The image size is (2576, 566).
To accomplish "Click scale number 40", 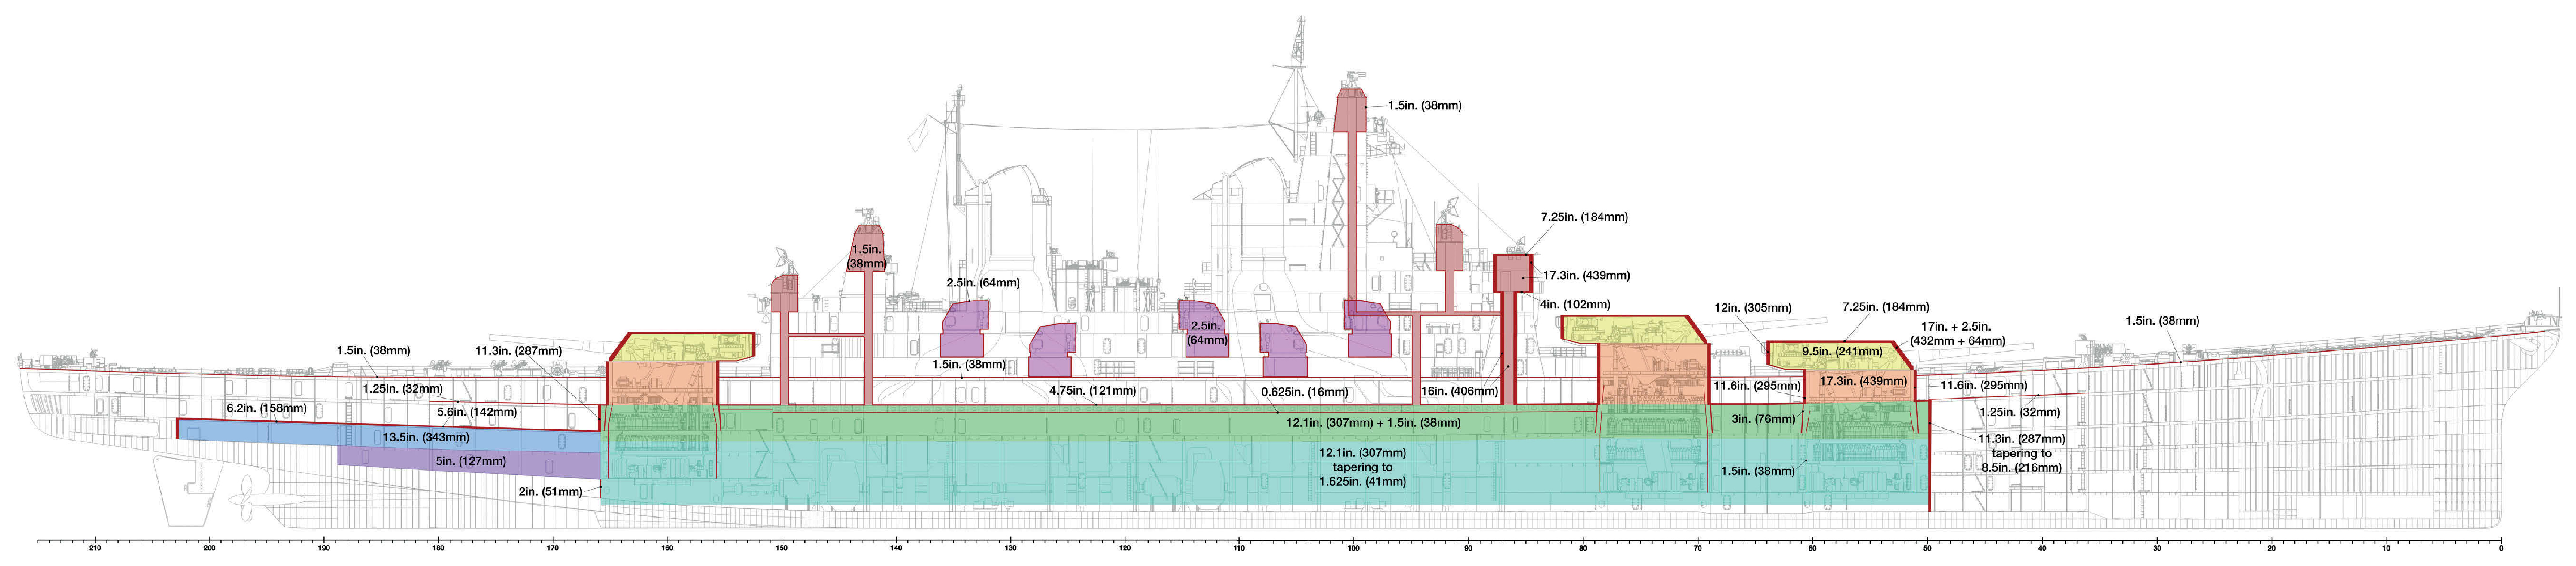I will pyautogui.click(x=2042, y=548).
